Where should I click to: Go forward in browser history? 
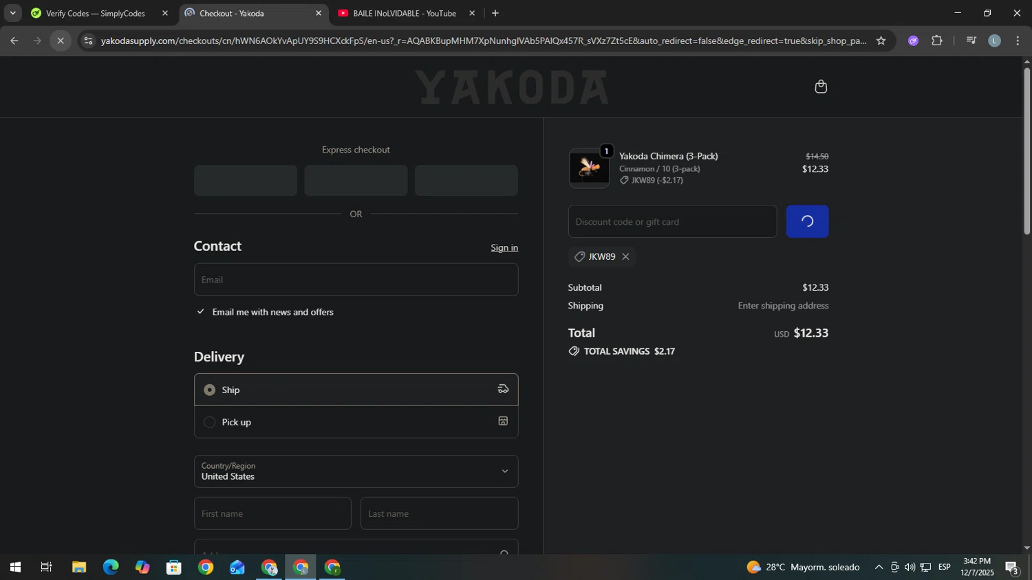[37, 41]
